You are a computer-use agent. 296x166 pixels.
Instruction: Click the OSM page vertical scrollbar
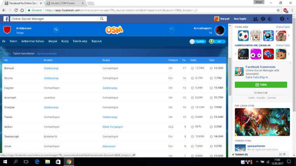(230, 77)
